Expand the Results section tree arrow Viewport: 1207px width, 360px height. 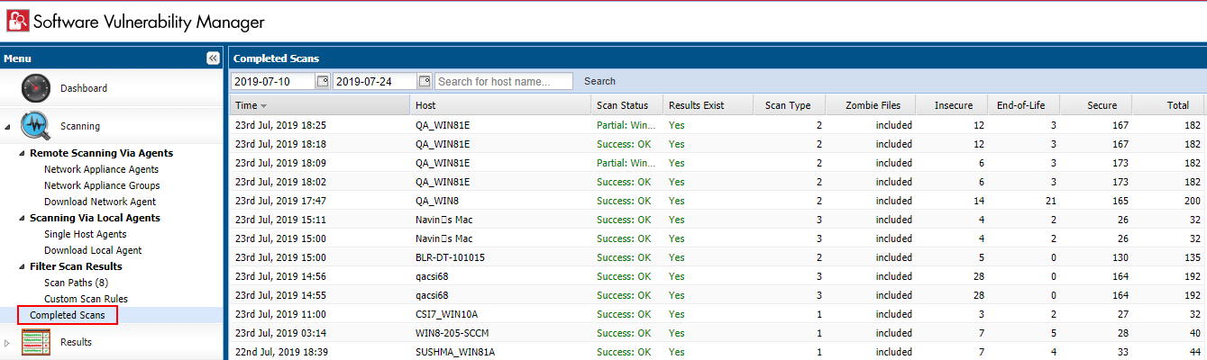[x=8, y=343]
